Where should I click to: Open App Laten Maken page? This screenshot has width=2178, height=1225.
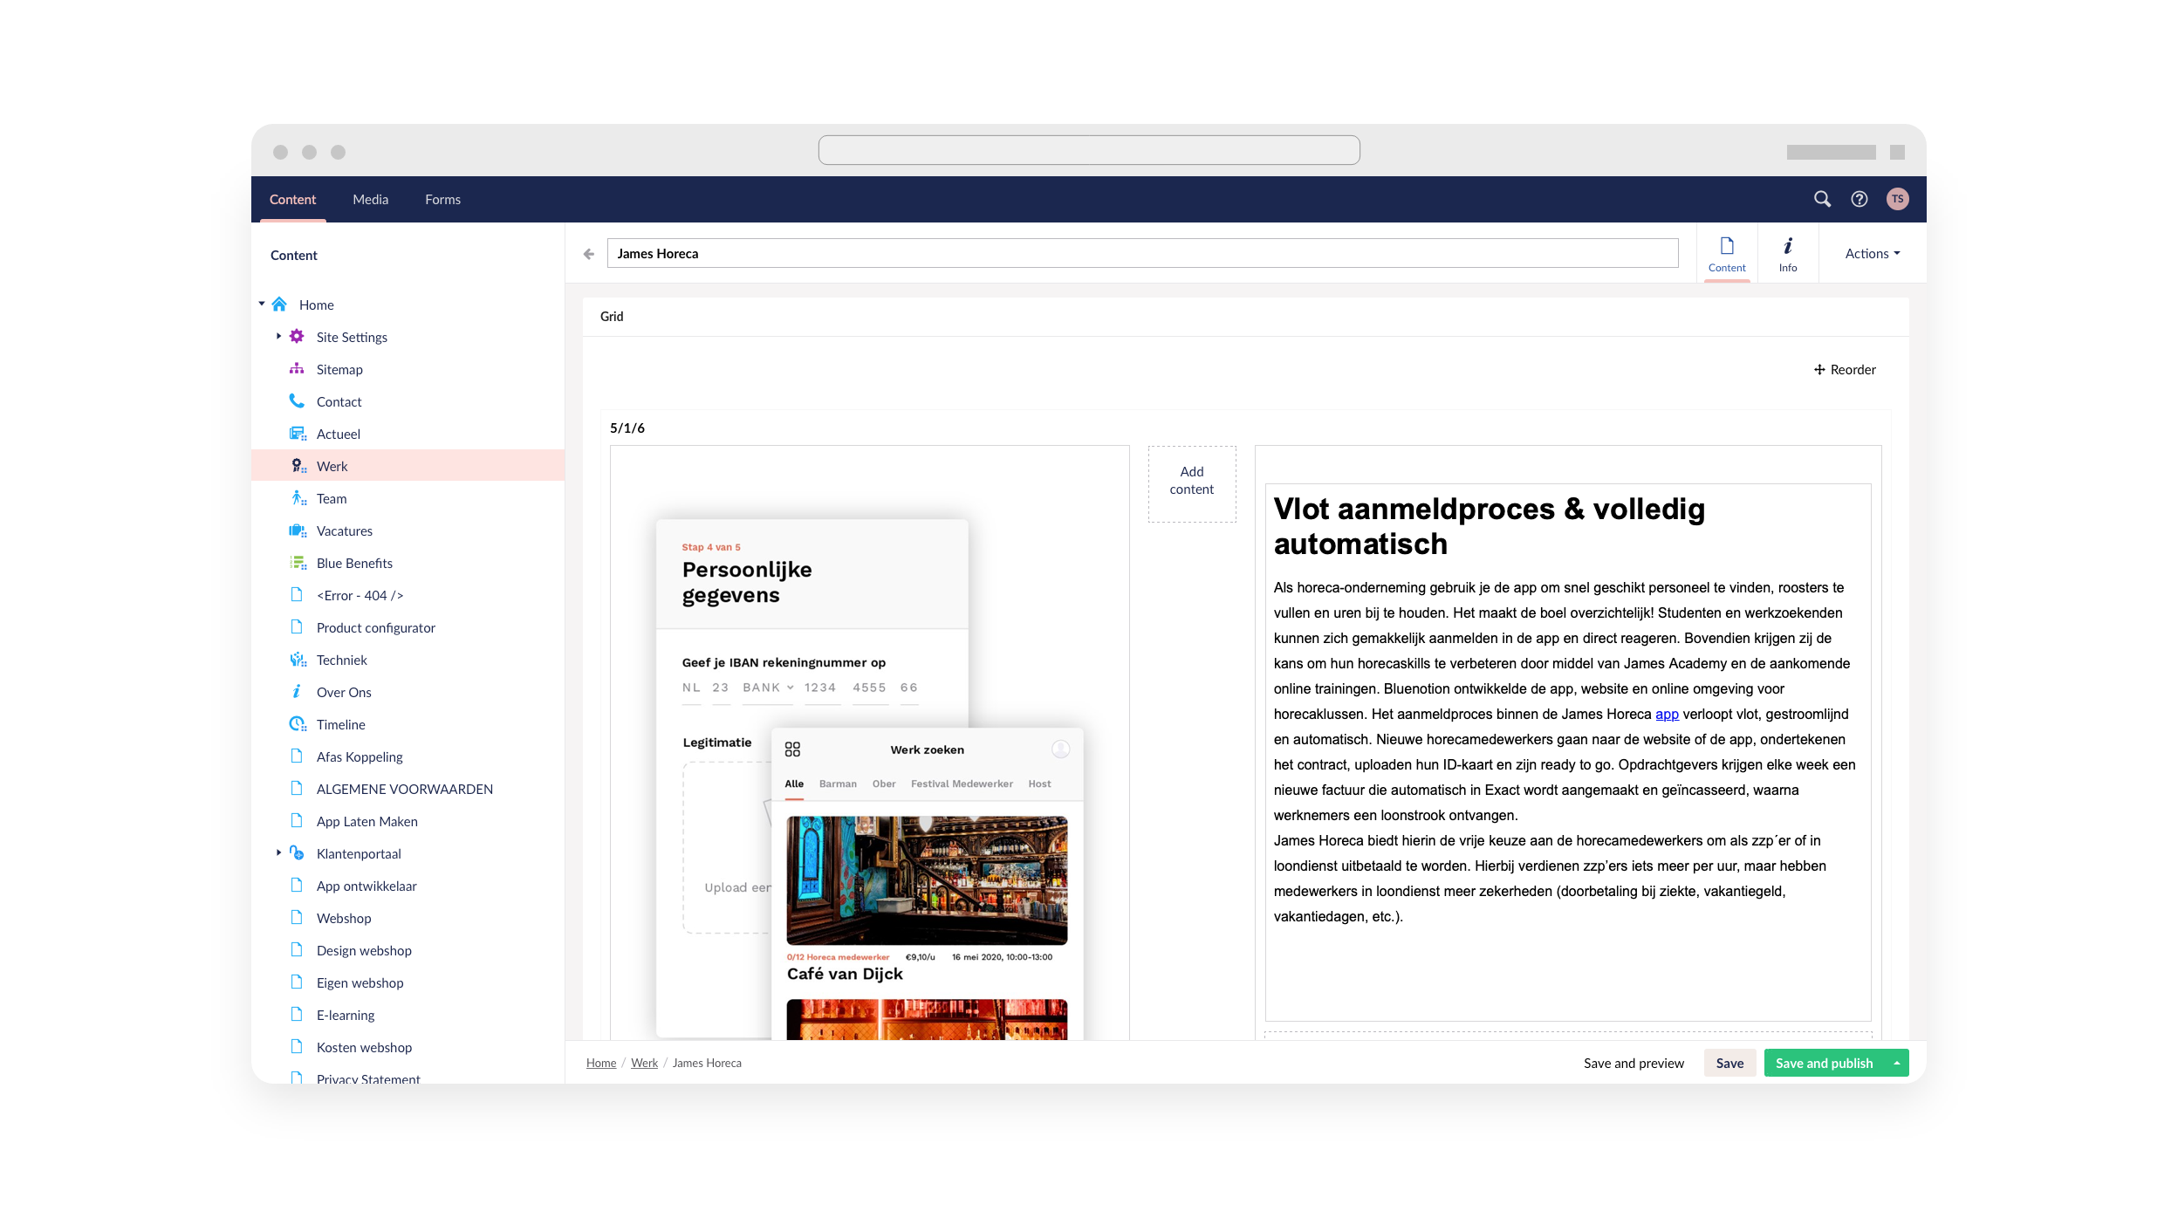click(366, 821)
